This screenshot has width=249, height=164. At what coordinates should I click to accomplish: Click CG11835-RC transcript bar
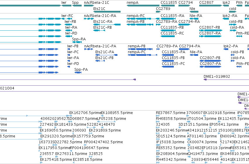point(168,36)
